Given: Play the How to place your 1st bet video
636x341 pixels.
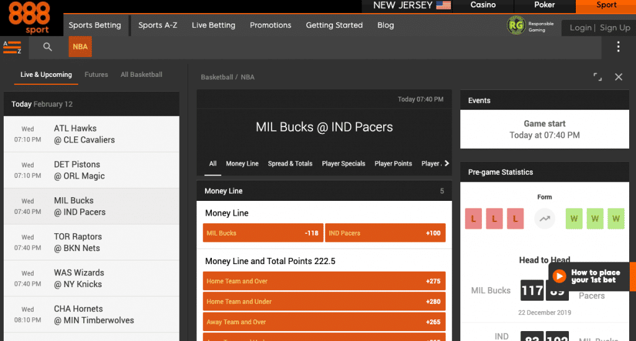Looking at the screenshot, I should pos(560,277).
